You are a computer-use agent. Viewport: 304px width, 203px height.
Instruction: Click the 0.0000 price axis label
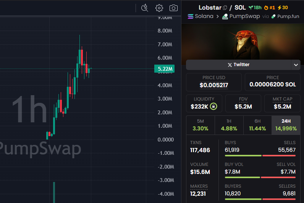(x=166, y=140)
